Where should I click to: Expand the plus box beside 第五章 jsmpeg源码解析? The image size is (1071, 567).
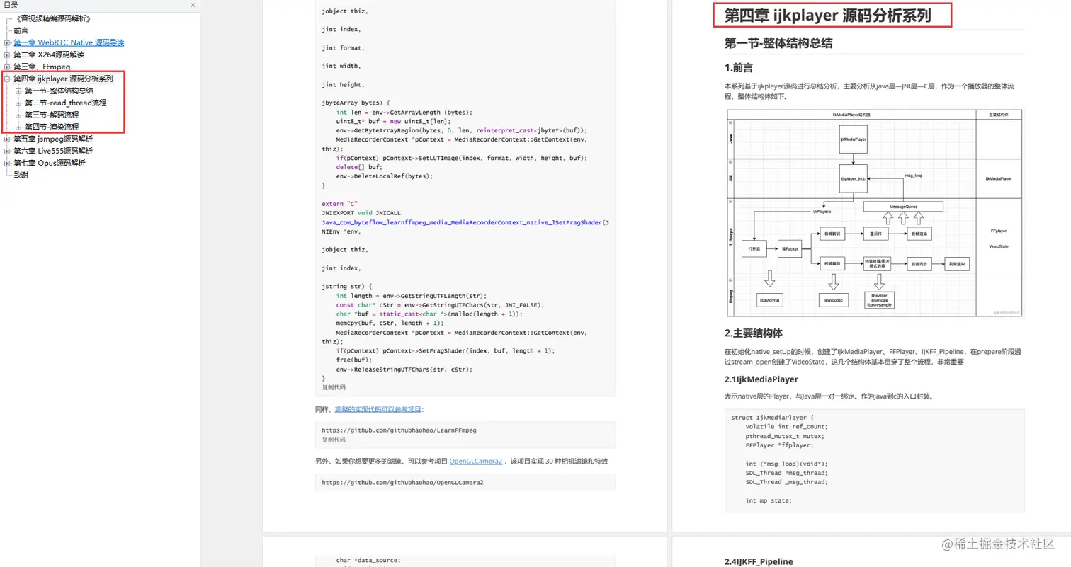click(x=7, y=139)
